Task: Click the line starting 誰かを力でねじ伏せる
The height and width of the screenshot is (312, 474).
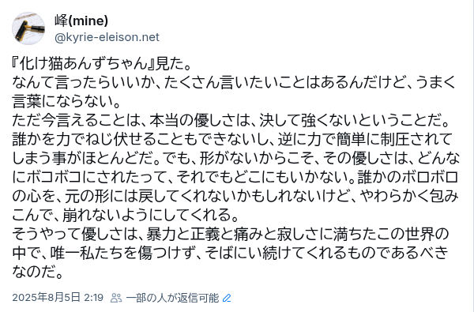Action: point(232,139)
